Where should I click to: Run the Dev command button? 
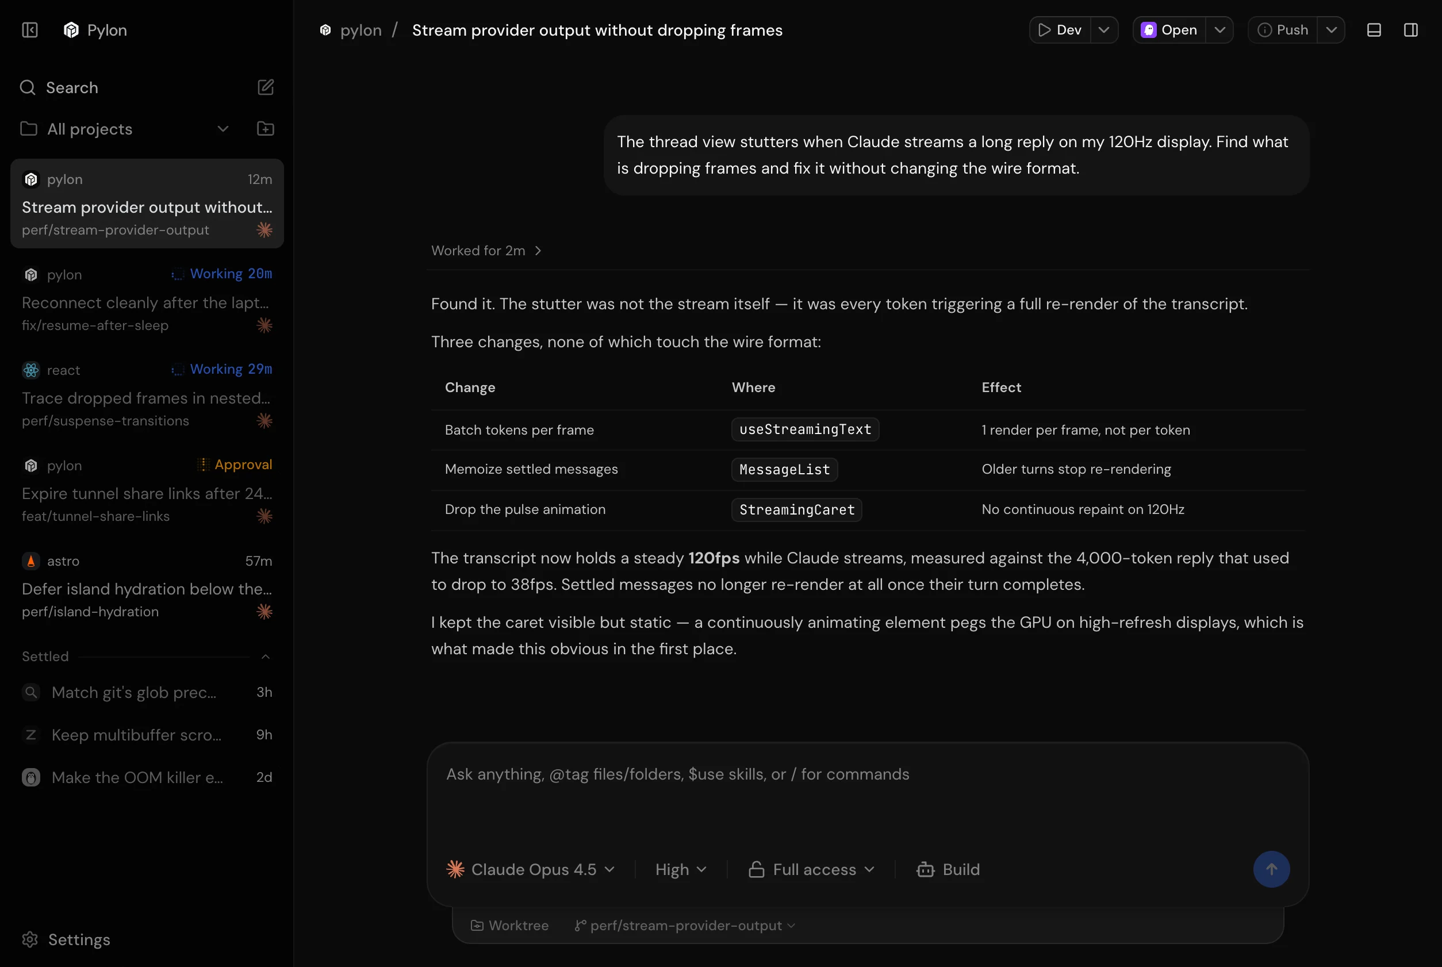click(x=1060, y=30)
